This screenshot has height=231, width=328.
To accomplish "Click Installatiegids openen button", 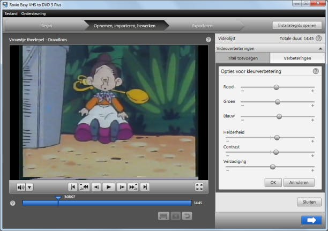I will [297, 25].
